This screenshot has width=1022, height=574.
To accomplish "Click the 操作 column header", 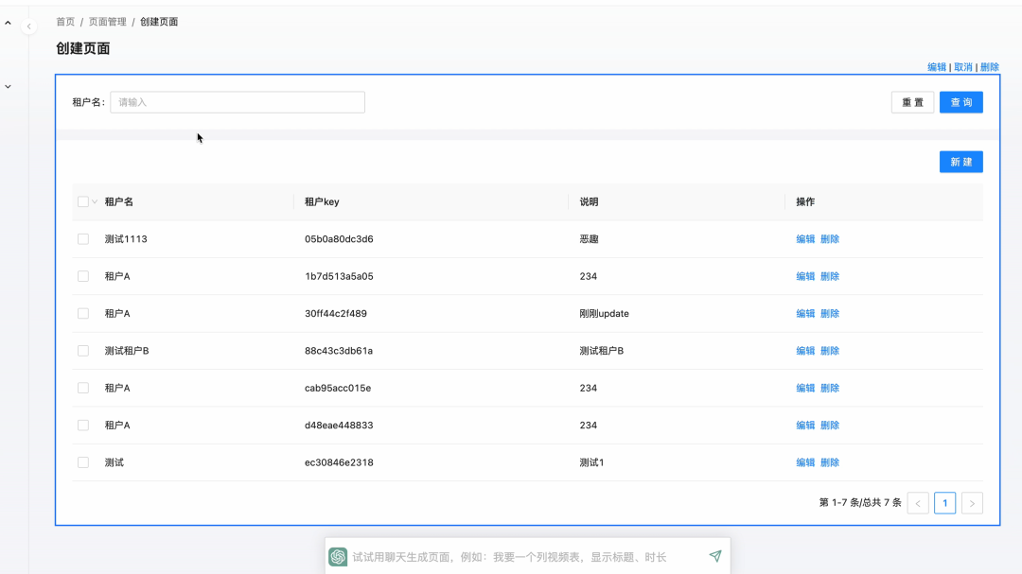I will (805, 202).
